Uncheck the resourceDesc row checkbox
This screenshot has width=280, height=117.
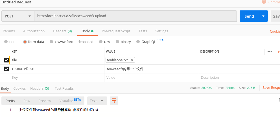pyautogui.click(x=6, y=69)
